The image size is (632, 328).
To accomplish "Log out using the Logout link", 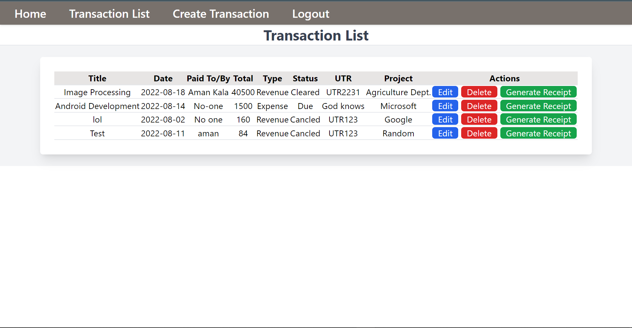I will (x=310, y=14).
